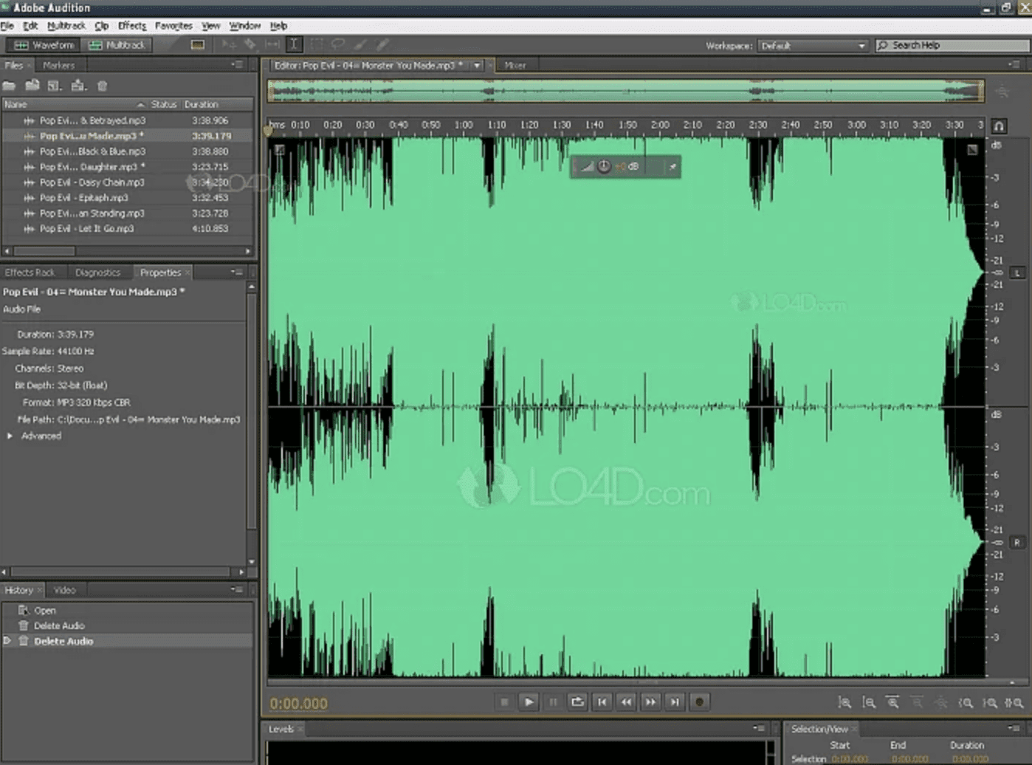This screenshot has width=1032, height=765.
Task: Click the waveform overview navigator bar
Action: (x=626, y=91)
